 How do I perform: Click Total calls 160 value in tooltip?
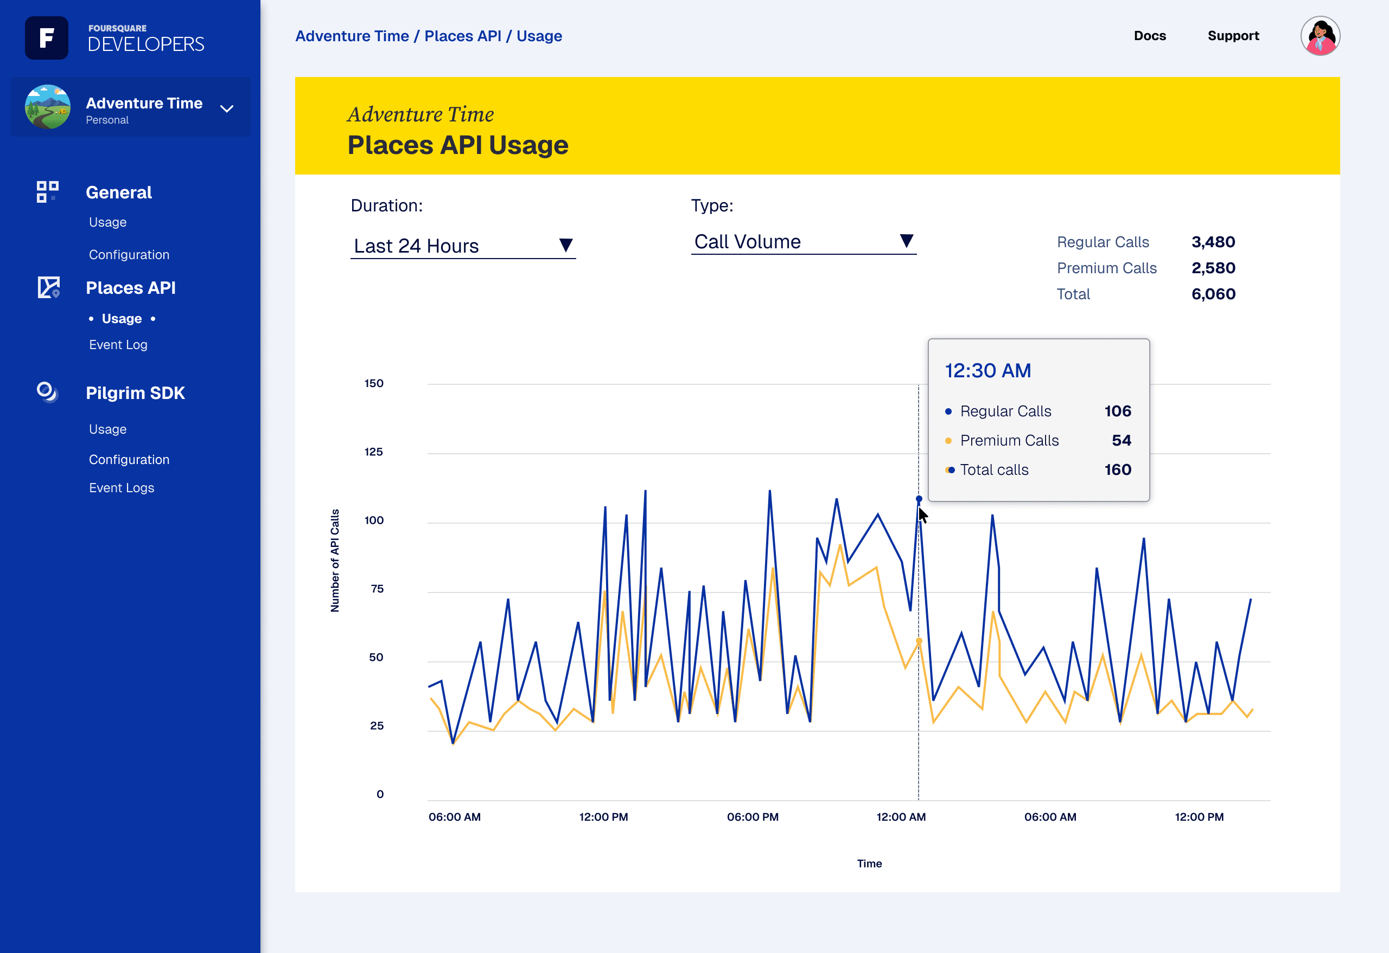[x=1117, y=470]
